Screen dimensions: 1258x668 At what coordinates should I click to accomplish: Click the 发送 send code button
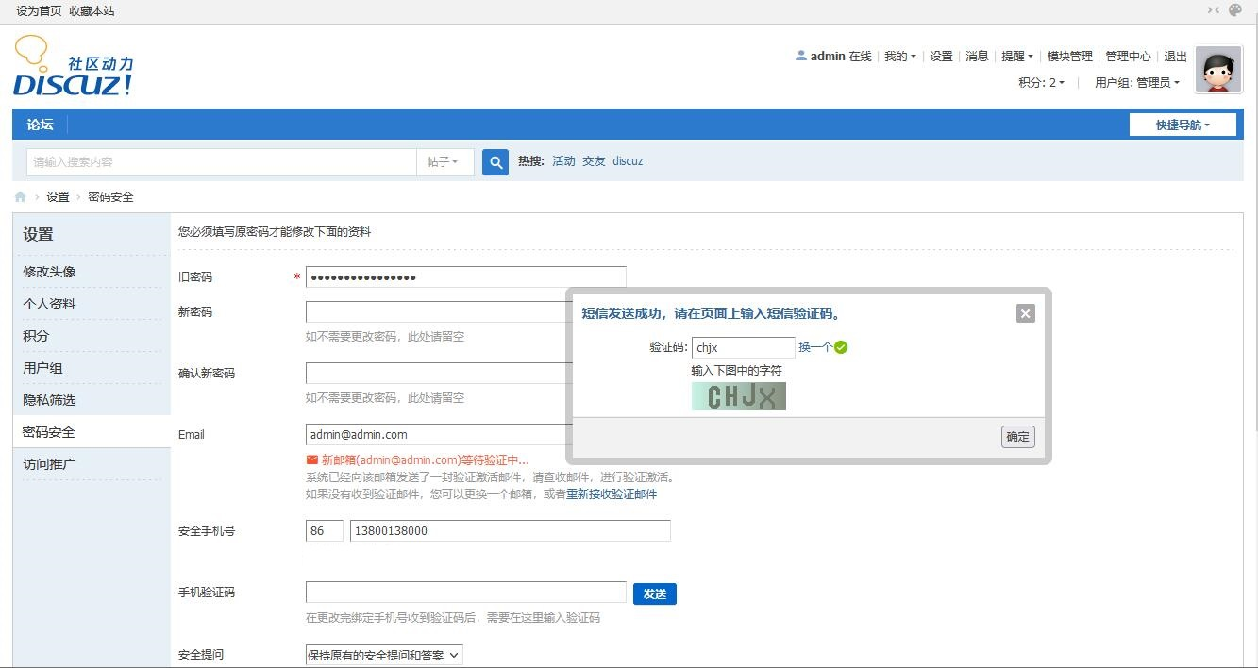tap(655, 593)
